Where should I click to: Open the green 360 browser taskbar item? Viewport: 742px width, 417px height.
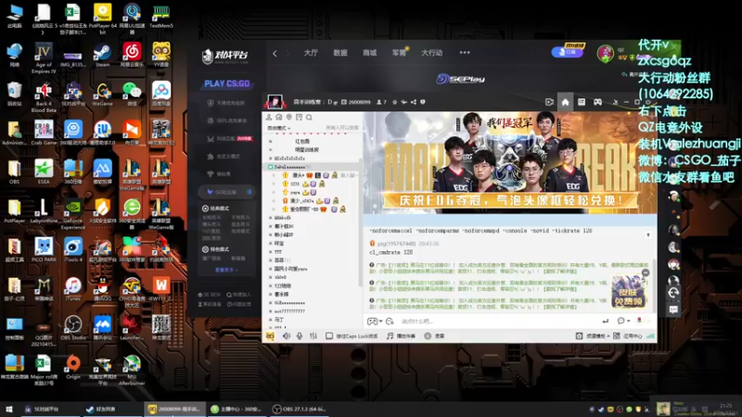tap(236, 409)
